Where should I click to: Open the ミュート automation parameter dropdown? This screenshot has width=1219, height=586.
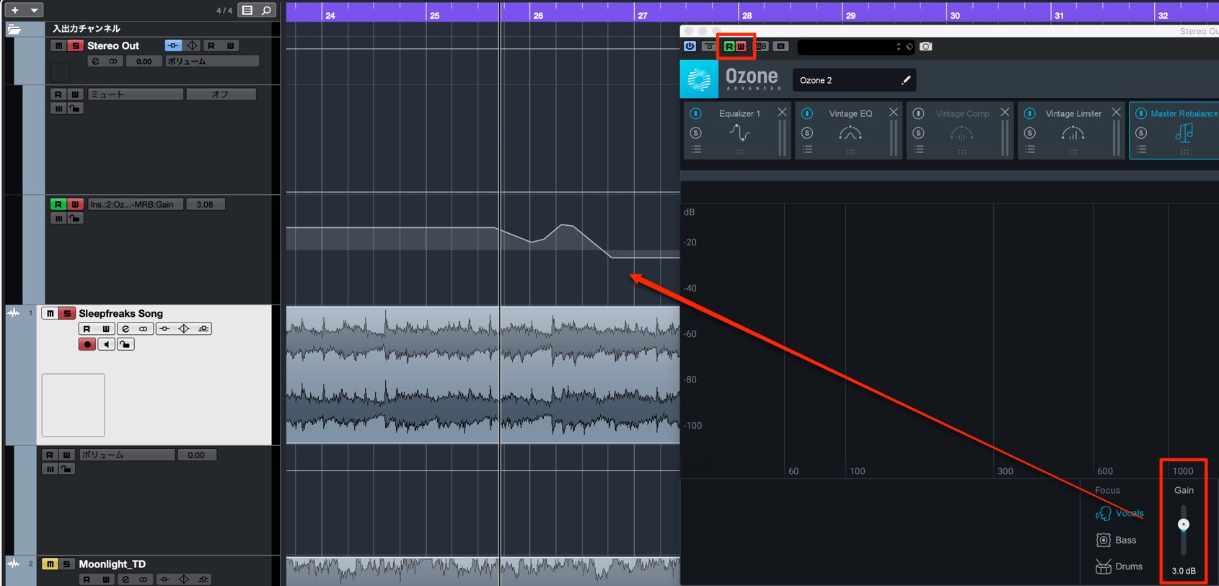click(135, 94)
